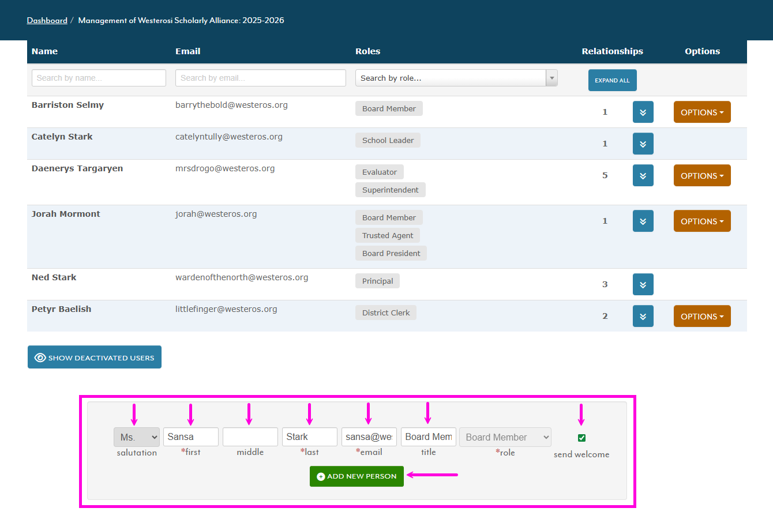Image resolution: width=773 pixels, height=523 pixels.
Task: Expand relationships for Ned Stark
Action: 643,284
